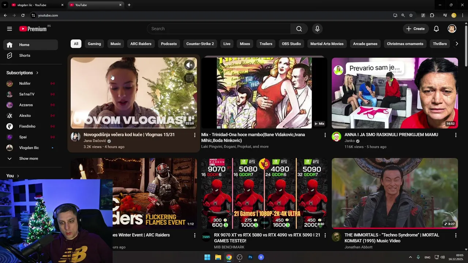Image resolution: width=468 pixels, height=263 pixels.
Task: Open Nolifer channel subscription
Action: pyautogui.click(x=31, y=84)
